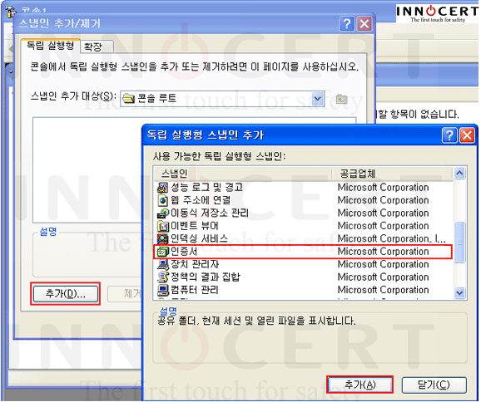
Task: Select the 인덱싱 서비스 icon
Action: point(162,239)
